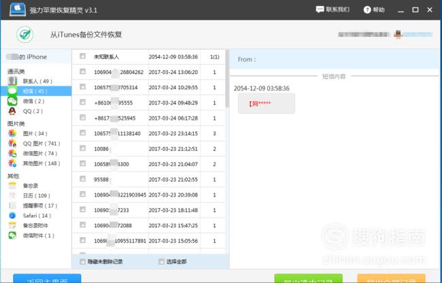The width and height of the screenshot is (442, 283).
Task: Click date 2017-03-23 15:47:25
Action: pos(173,225)
